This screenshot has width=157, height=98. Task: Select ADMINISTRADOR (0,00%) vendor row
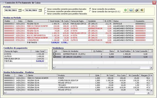click(103, 54)
